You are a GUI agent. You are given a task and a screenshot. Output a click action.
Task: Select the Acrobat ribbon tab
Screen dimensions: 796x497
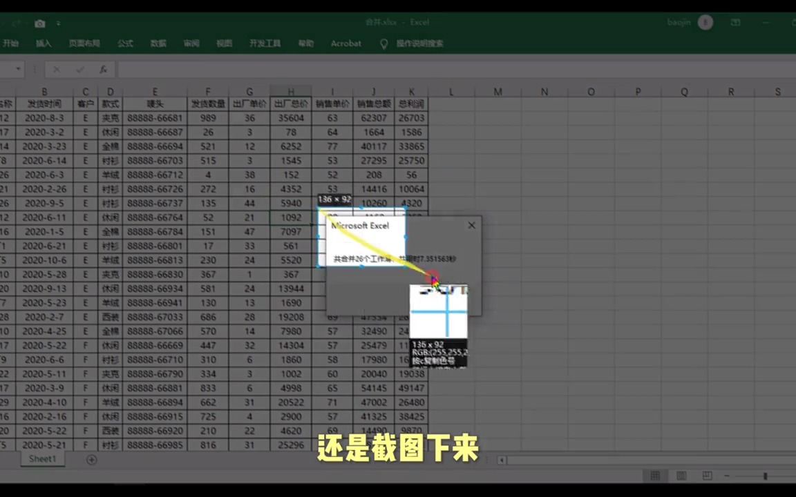click(345, 43)
